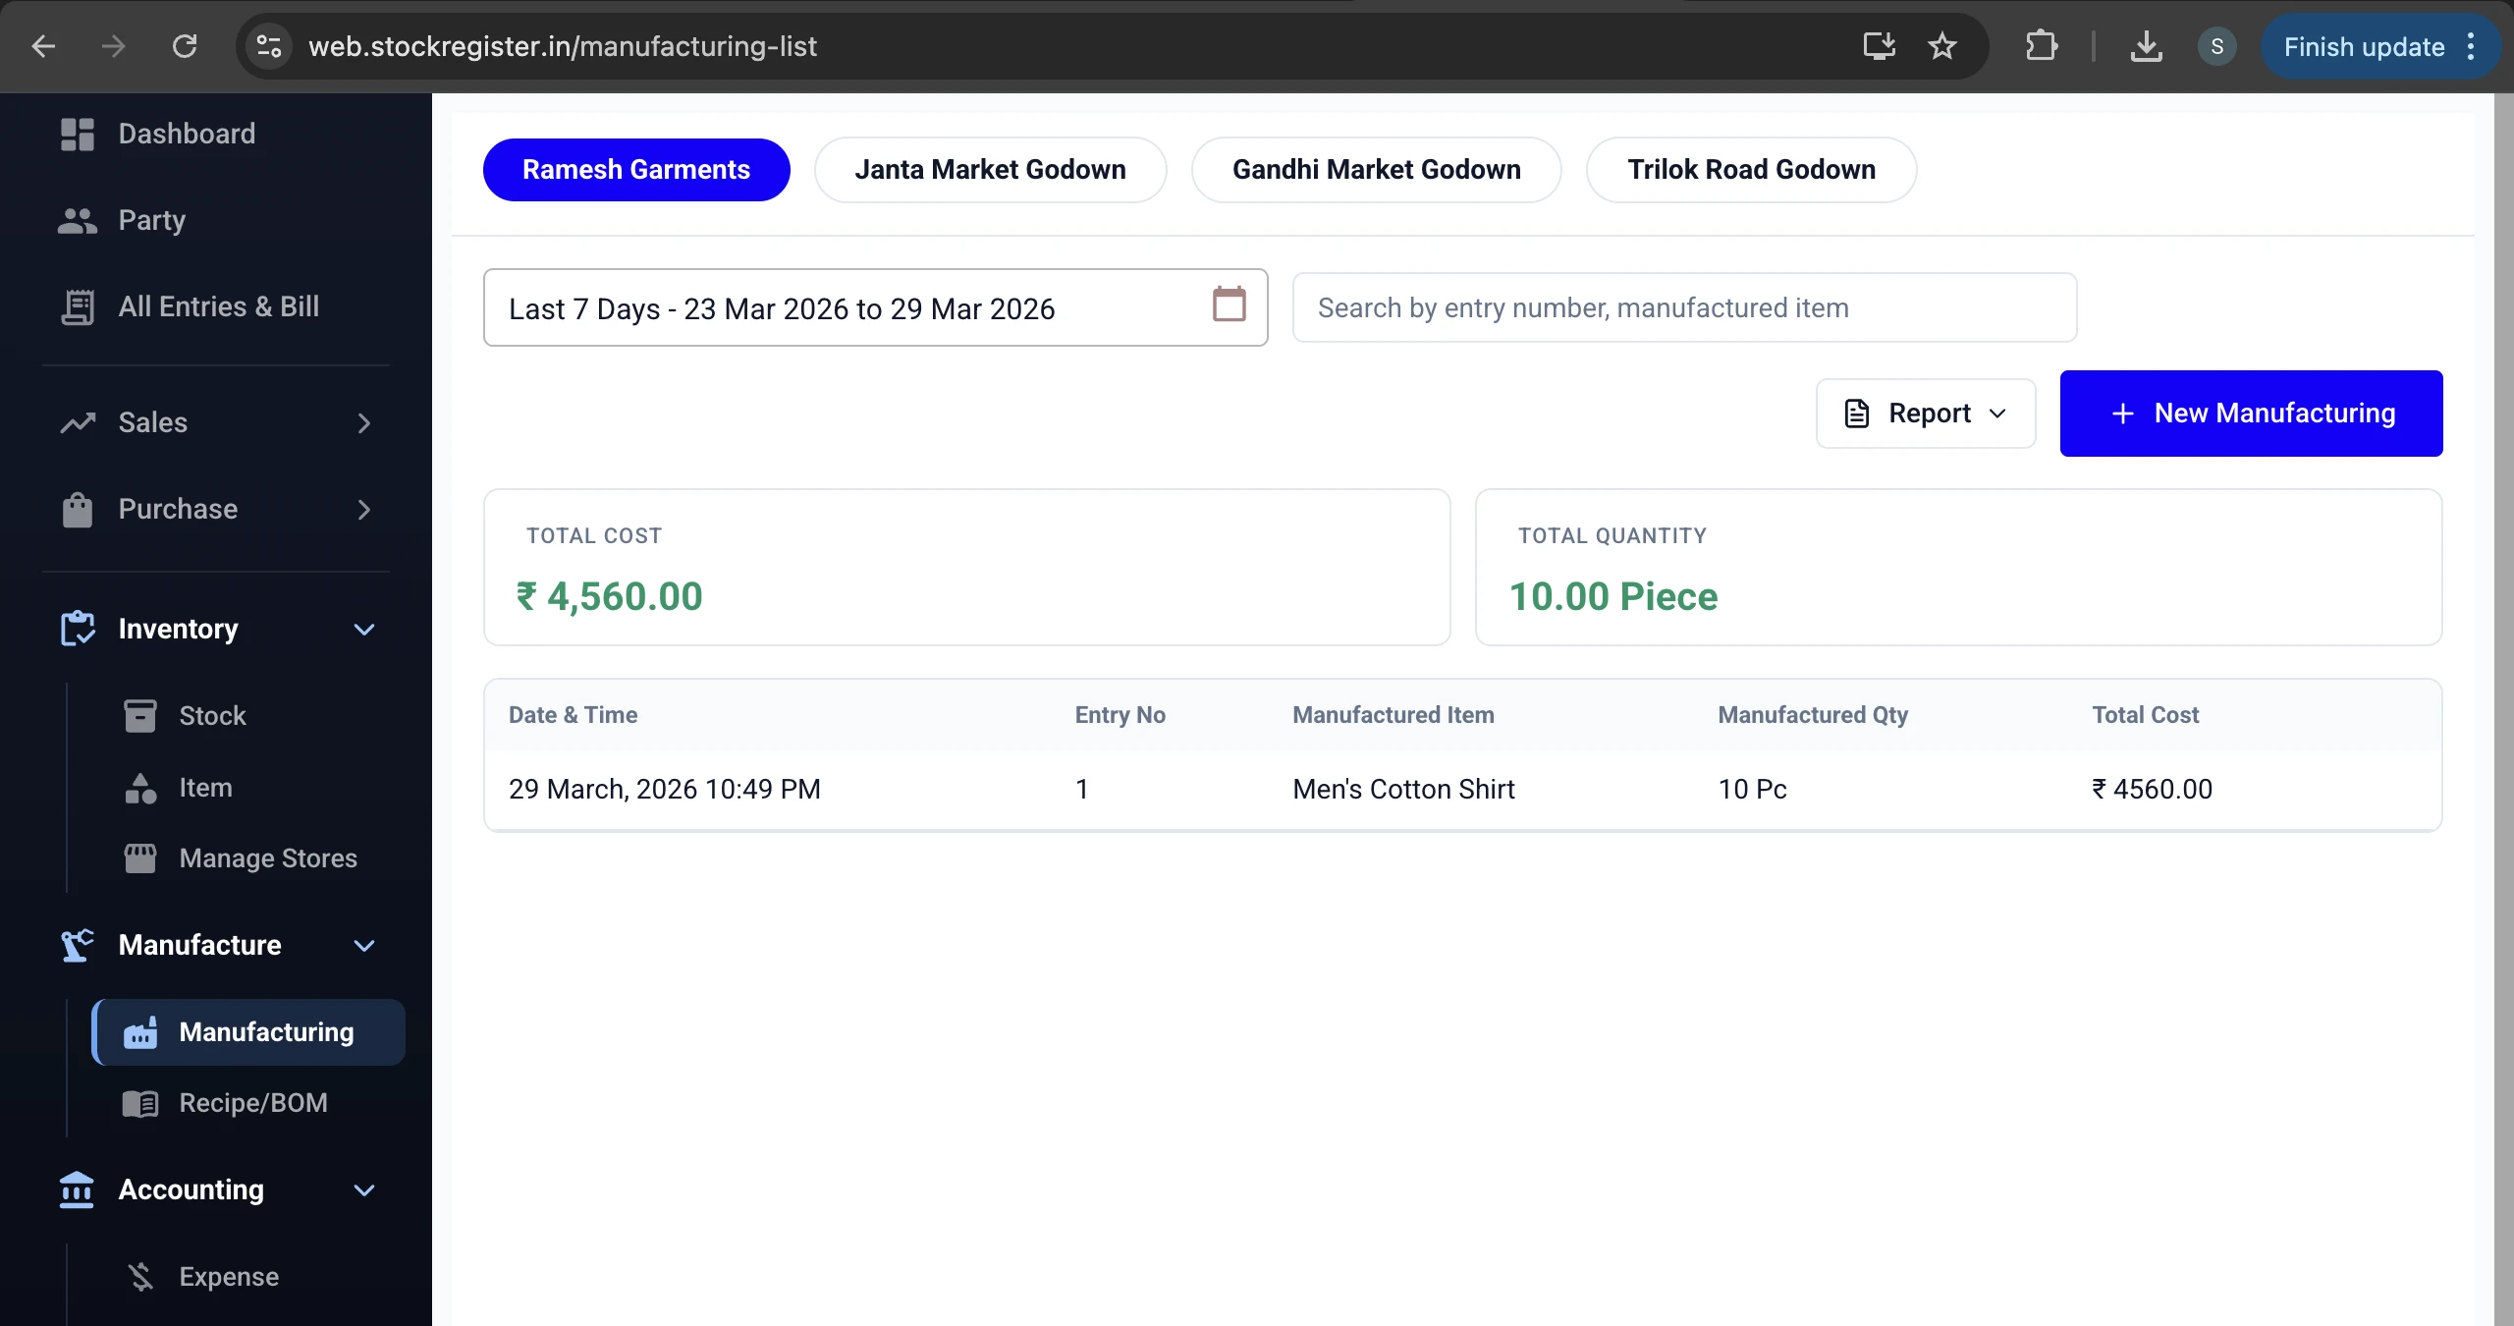Switch to Janta Market Godown tab
Image resolution: width=2514 pixels, height=1326 pixels.
990,169
